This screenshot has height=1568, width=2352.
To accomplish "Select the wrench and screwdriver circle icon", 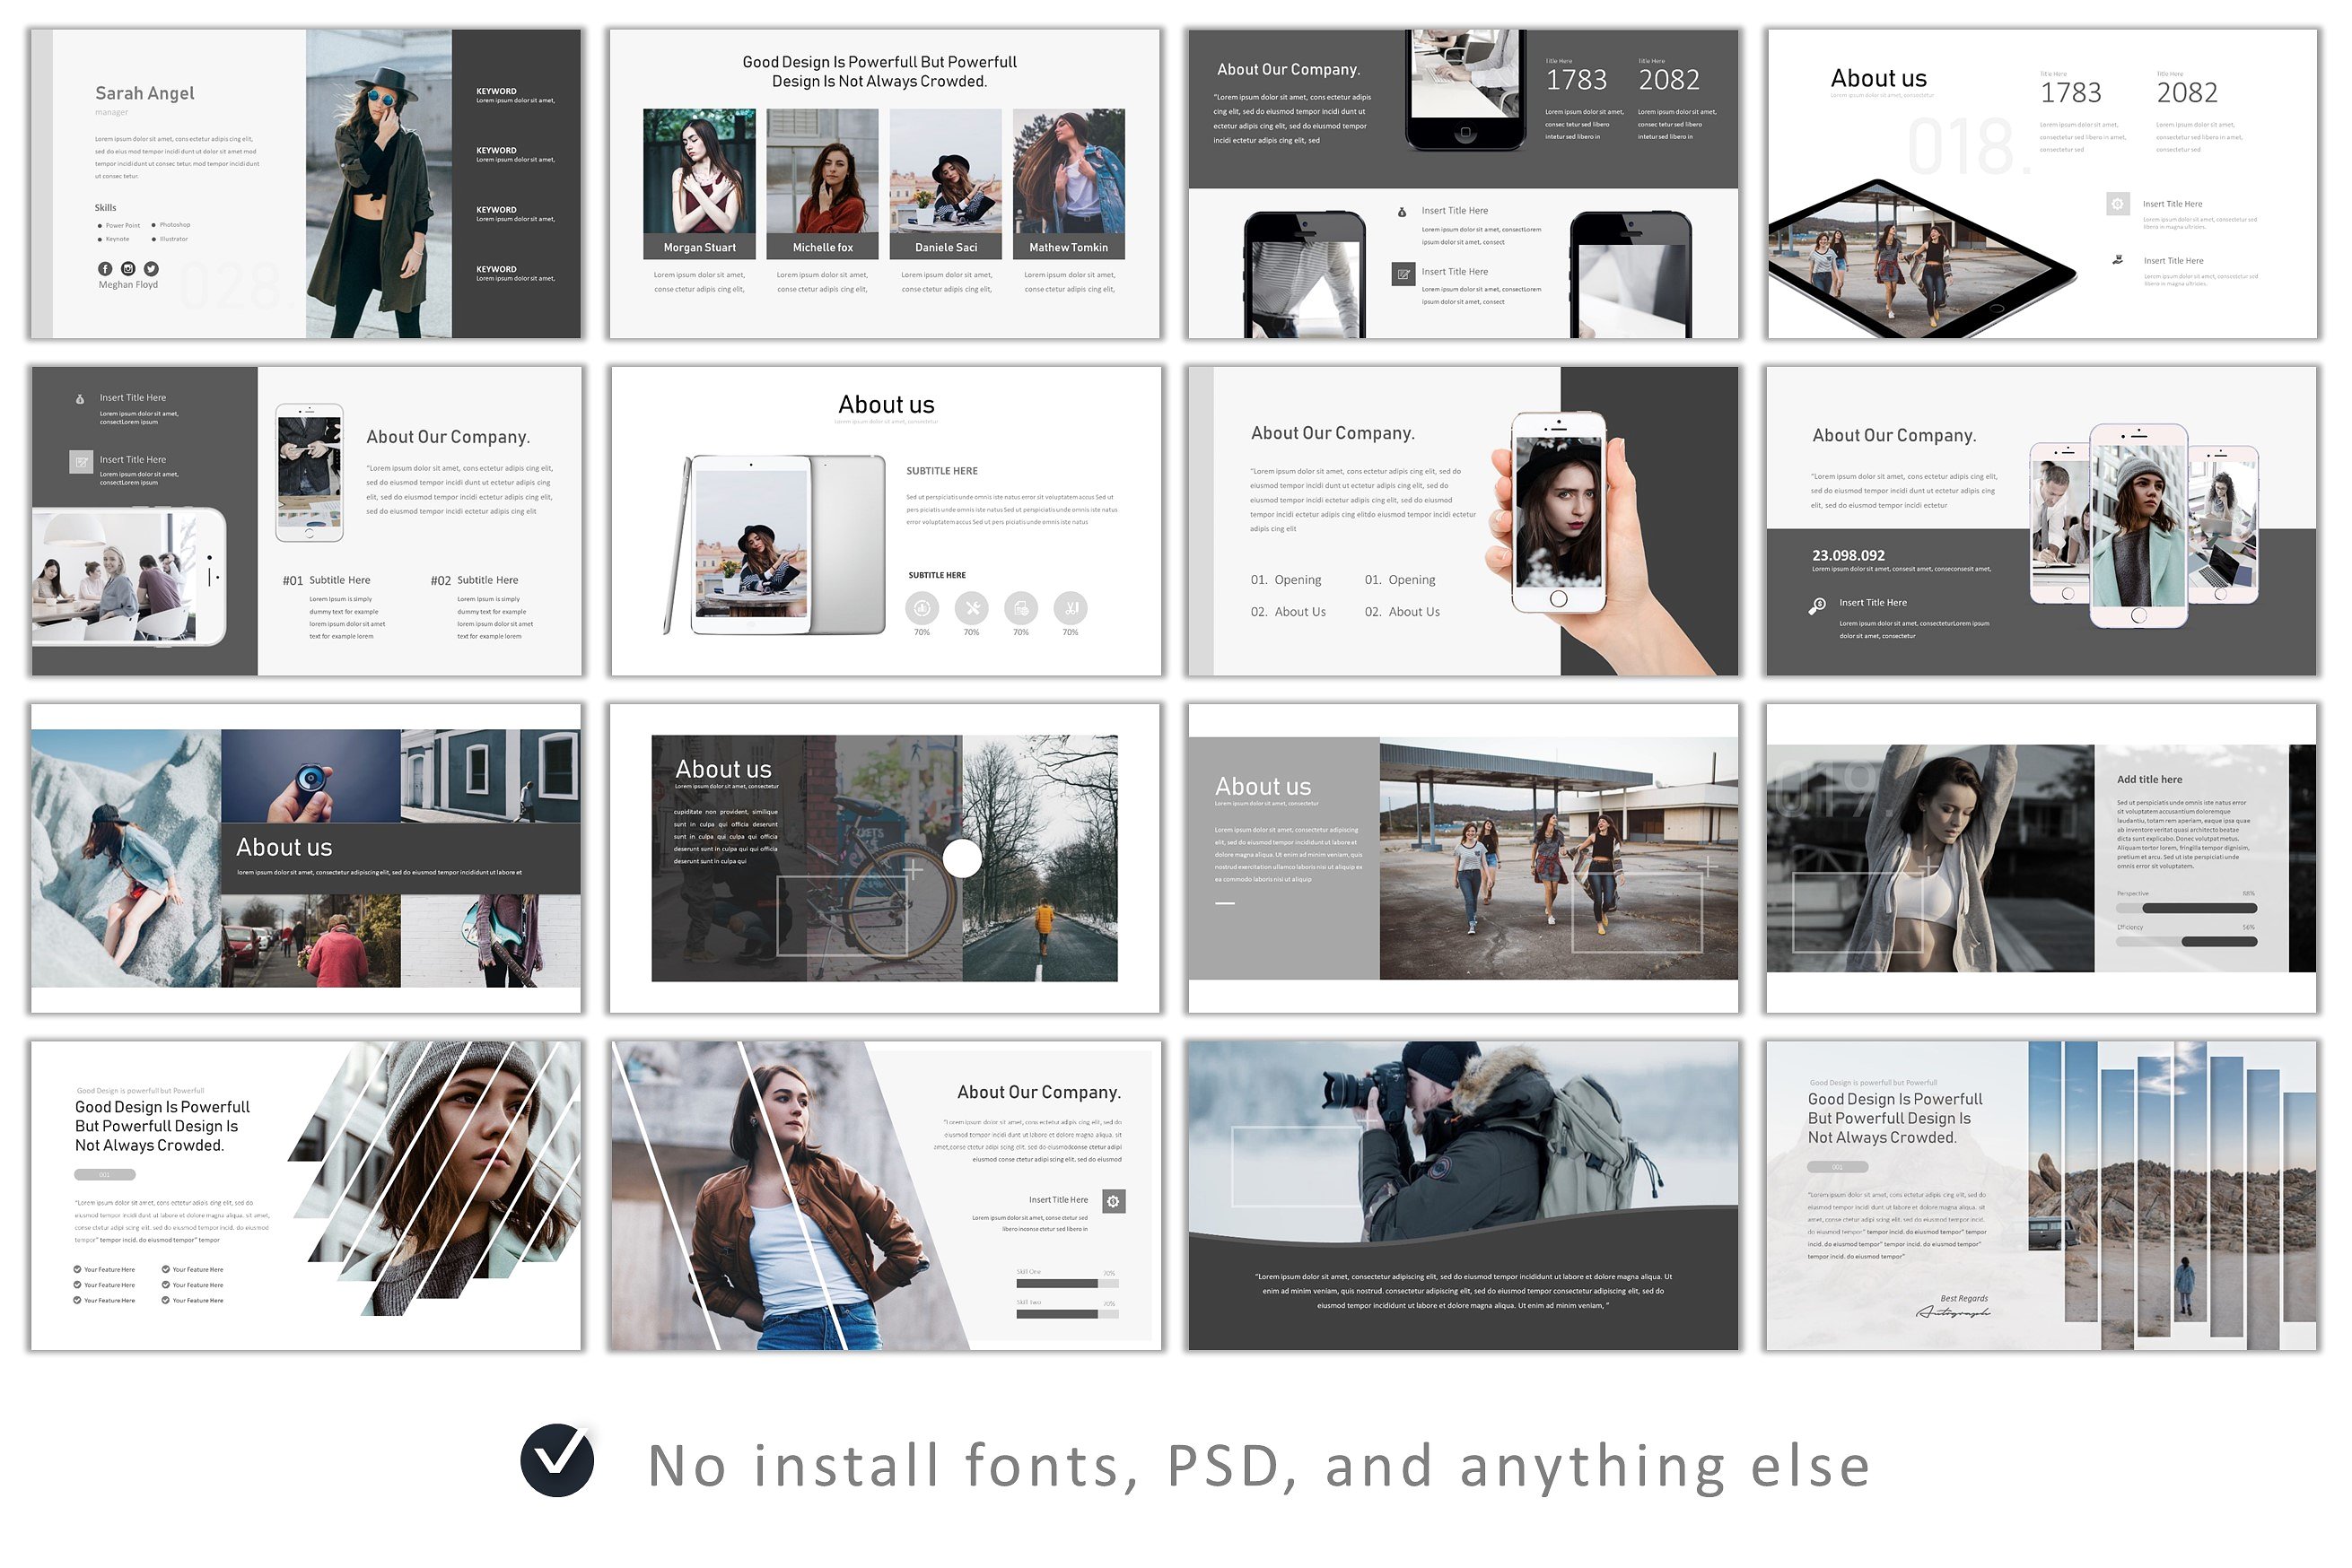I will pos(972,608).
